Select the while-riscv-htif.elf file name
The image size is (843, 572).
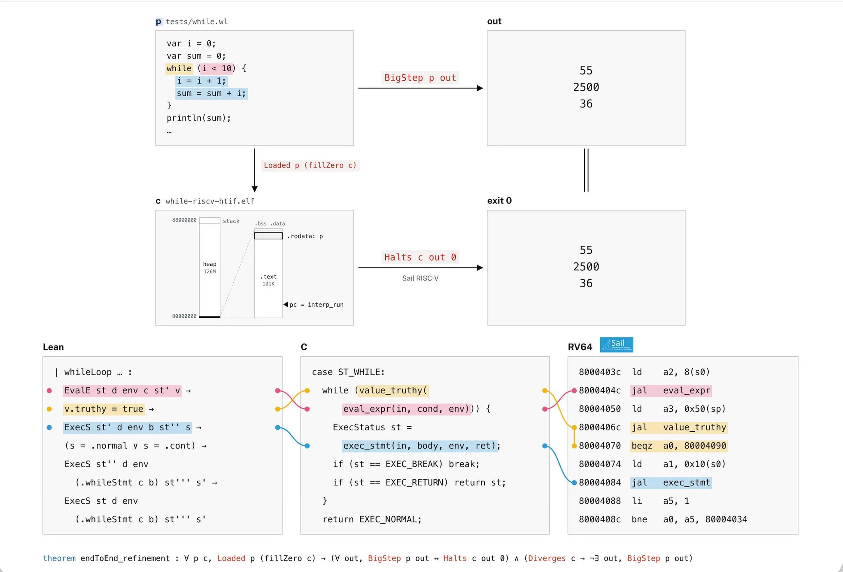(210, 201)
